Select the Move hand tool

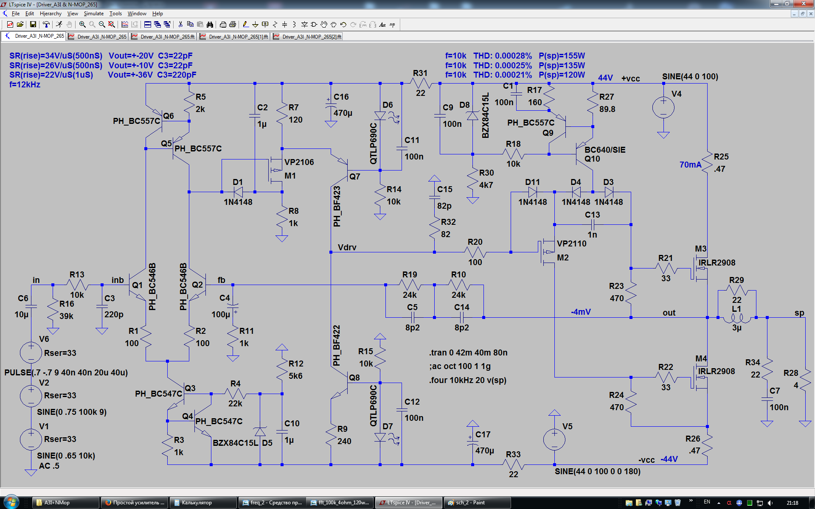pos(324,25)
